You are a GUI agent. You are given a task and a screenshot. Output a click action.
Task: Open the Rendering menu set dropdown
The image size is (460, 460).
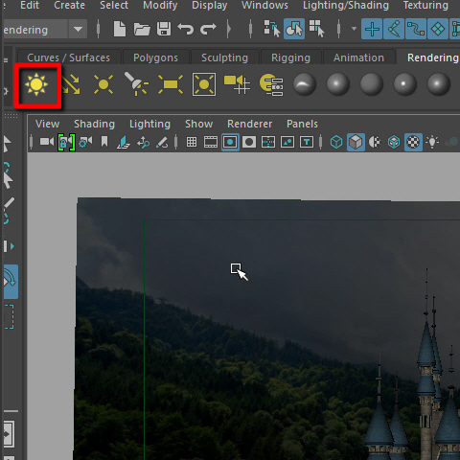(78, 30)
